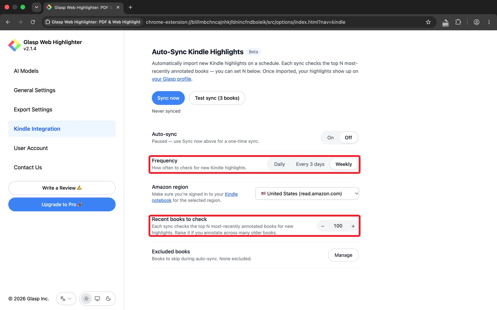
Task: Click Manage excluded books button
Action: point(343,255)
